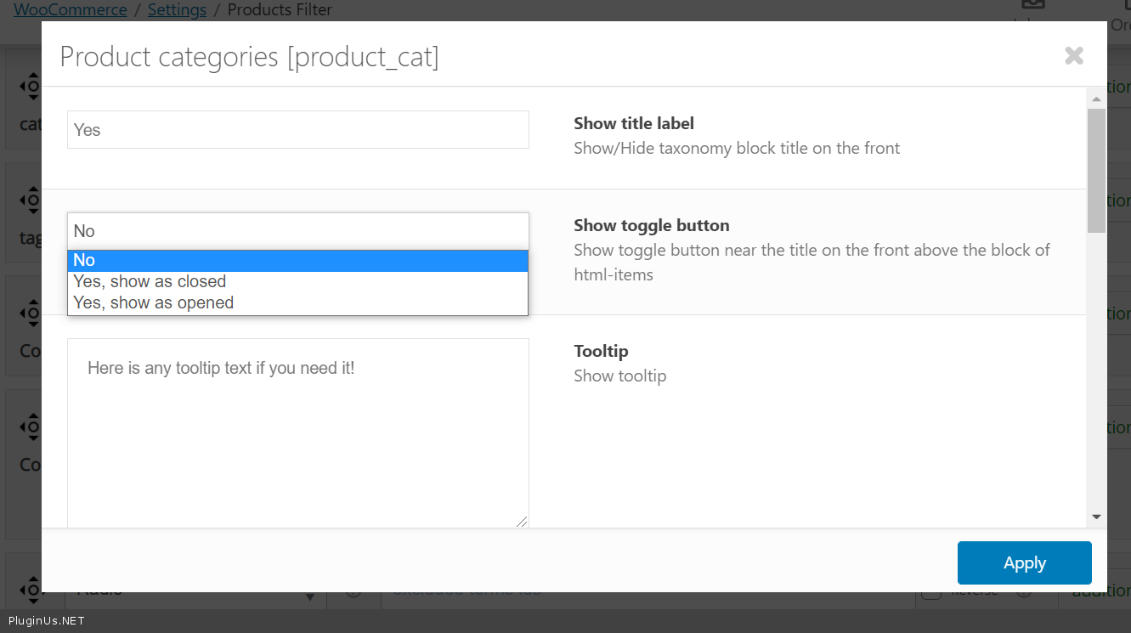The width and height of the screenshot is (1131, 633).
Task: Expand the Radio dropdown arrow at the bottom
Action: pyautogui.click(x=311, y=596)
